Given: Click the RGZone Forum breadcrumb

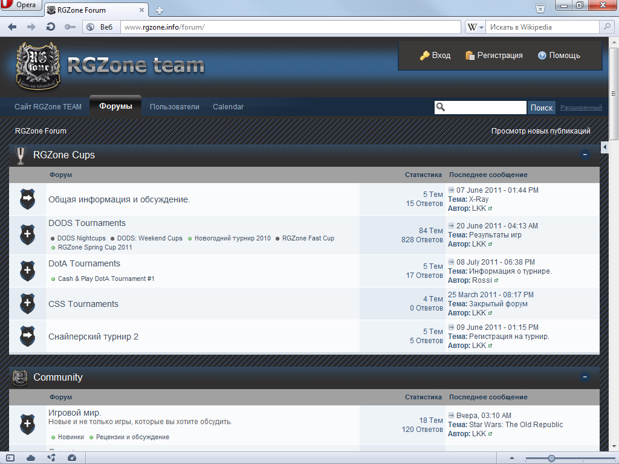Looking at the screenshot, I should pos(41,131).
